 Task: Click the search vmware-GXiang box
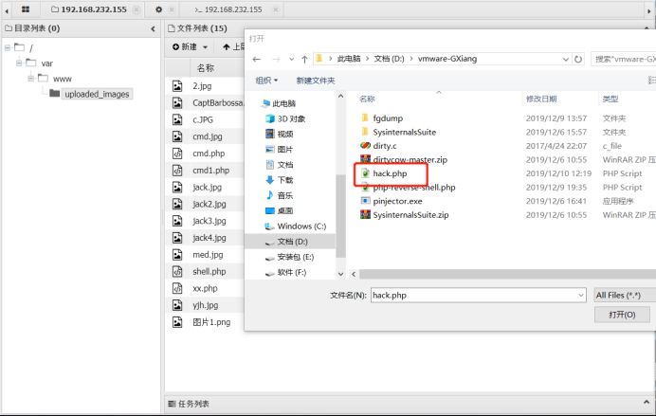click(x=624, y=59)
